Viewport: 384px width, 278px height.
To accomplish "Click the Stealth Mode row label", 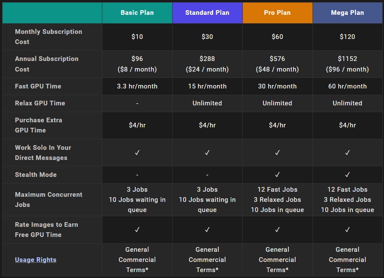I will pyautogui.click(x=36, y=175).
